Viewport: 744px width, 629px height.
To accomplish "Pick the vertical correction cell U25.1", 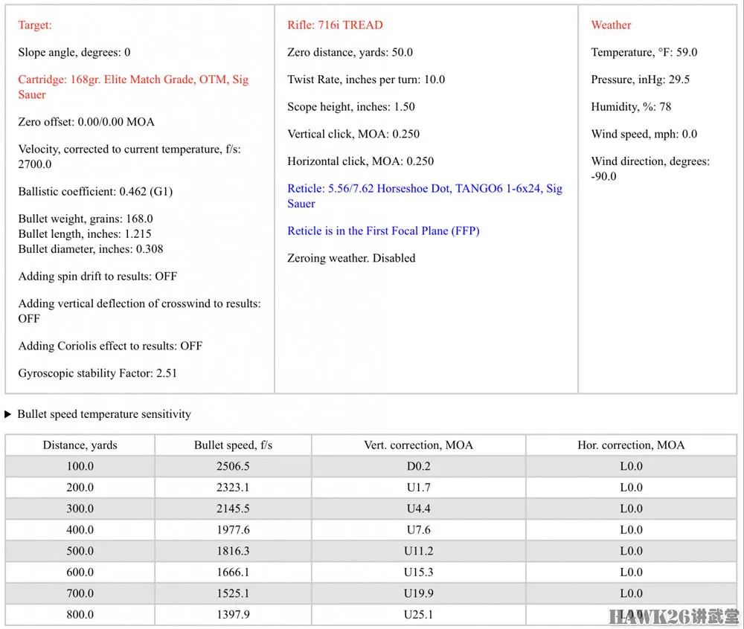I will (x=418, y=614).
